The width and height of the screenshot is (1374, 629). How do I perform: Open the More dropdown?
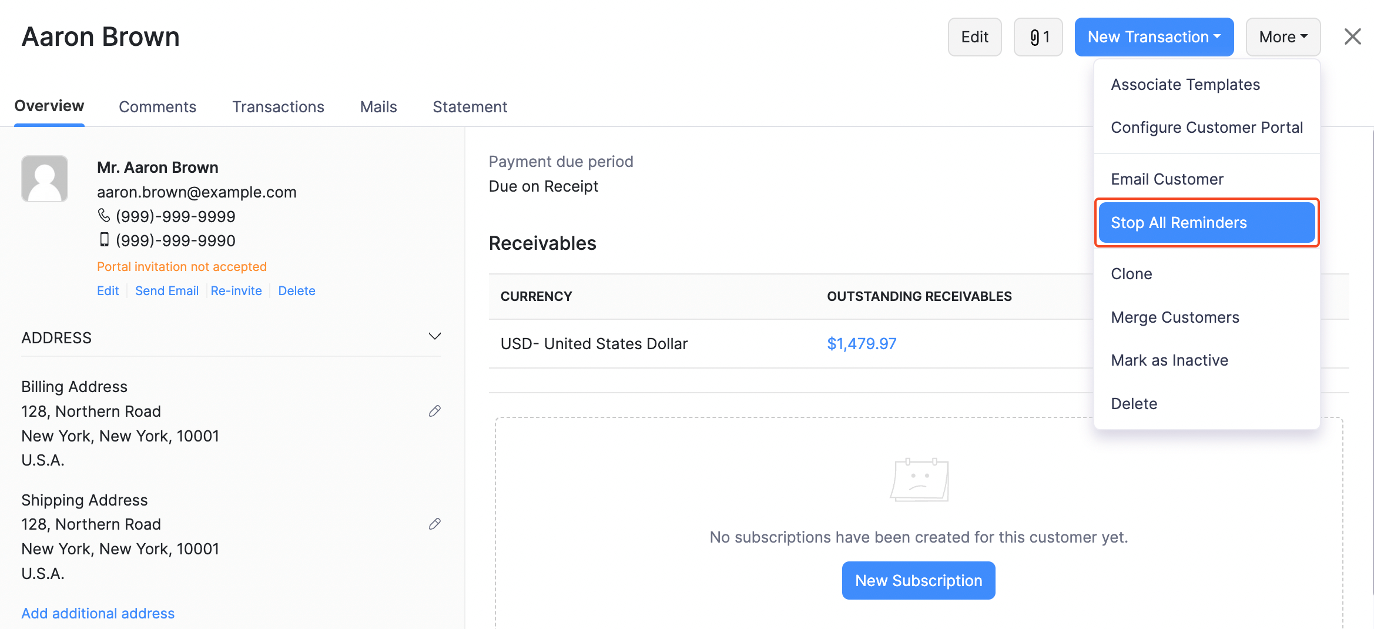tap(1283, 36)
